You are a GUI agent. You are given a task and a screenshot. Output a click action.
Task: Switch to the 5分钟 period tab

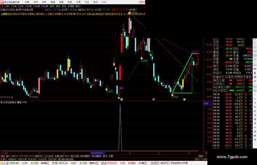pyautogui.click(x=21, y=6)
